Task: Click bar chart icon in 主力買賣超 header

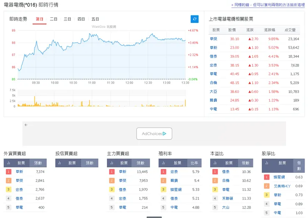Action: [112, 163]
